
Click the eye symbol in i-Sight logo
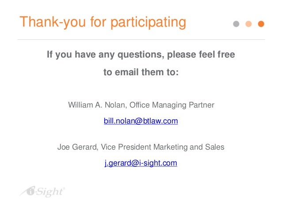(x=30, y=191)
